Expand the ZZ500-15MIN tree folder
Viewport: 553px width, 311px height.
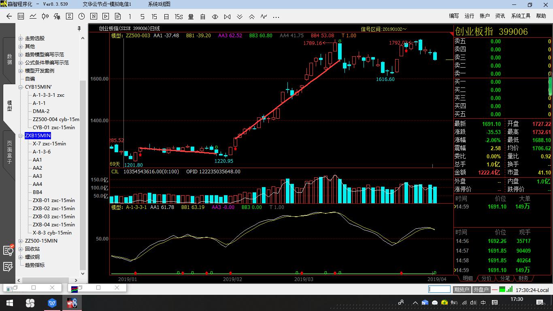tap(21, 241)
